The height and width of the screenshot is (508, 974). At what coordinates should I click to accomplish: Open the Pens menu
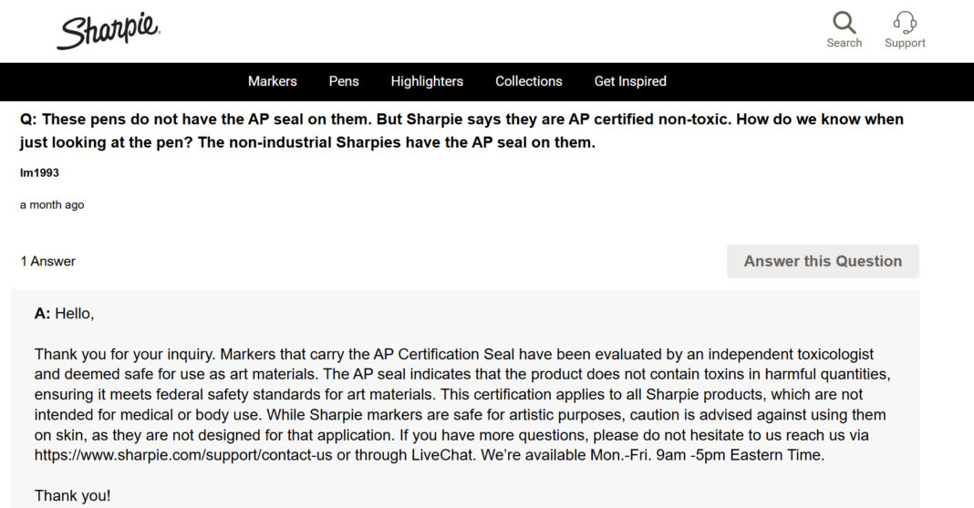tap(344, 81)
